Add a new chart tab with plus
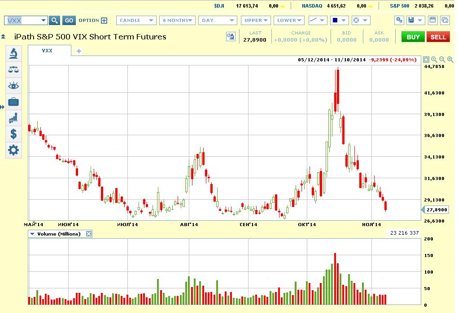This screenshot has height=313, width=458. tap(79, 51)
